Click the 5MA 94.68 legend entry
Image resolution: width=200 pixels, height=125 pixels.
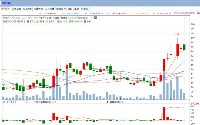click(48, 13)
